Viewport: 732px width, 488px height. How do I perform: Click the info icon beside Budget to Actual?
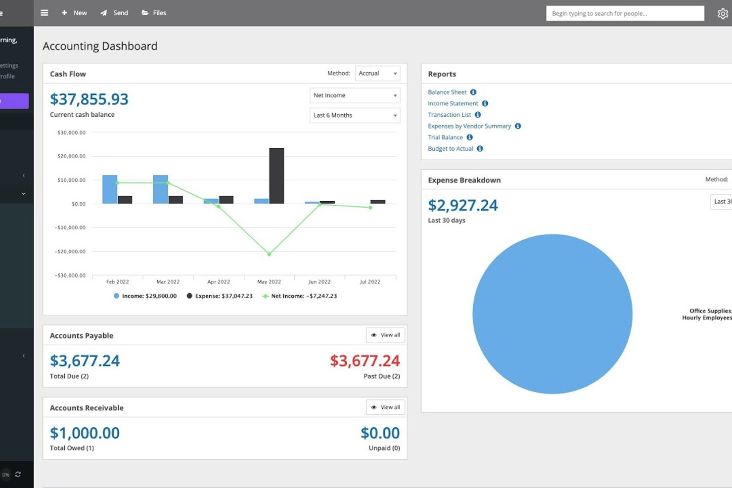pyautogui.click(x=479, y=148)
